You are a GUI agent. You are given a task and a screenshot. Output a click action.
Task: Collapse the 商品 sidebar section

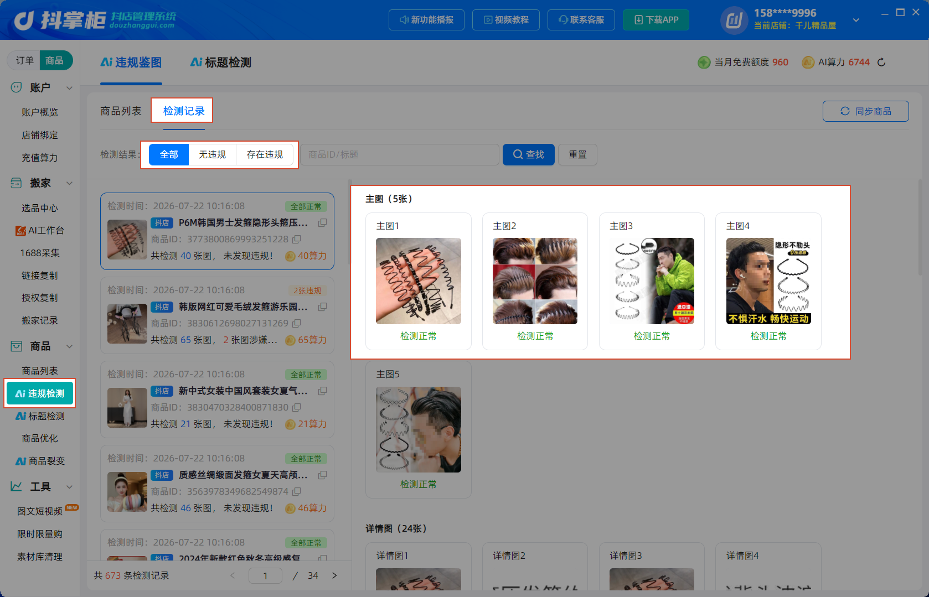pyautogui.click(x=70, y=346)
